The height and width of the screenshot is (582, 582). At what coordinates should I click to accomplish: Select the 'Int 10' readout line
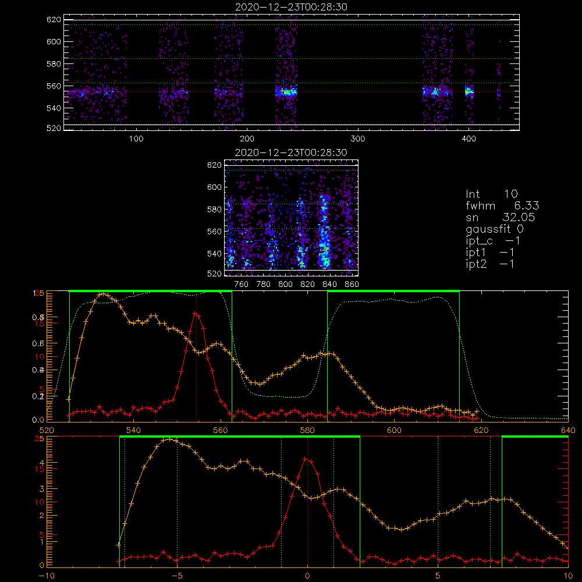(492, 194)
